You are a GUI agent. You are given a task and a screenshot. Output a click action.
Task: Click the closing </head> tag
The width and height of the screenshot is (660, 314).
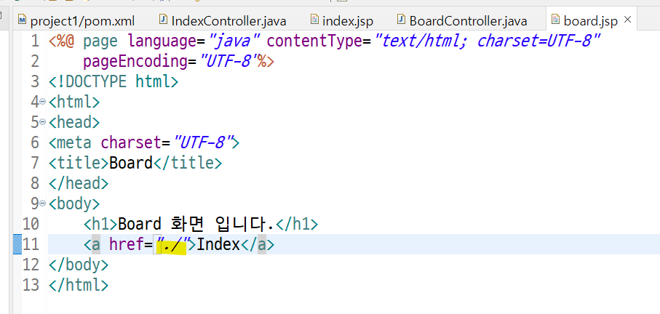pyautogui.click(x=79, y=184)
